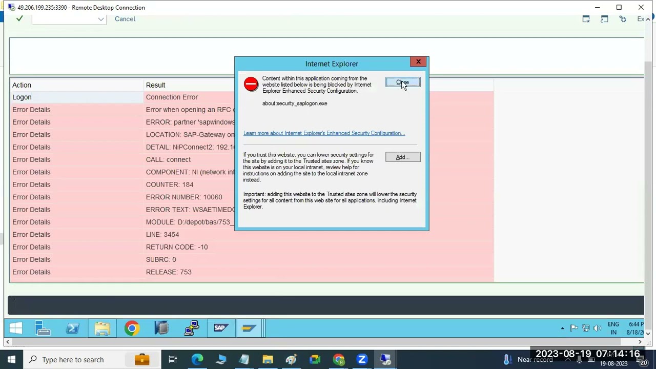
Task: Click the remote desktop scroll right arrow
Action: pyautogui.click(x=640, y=342)
